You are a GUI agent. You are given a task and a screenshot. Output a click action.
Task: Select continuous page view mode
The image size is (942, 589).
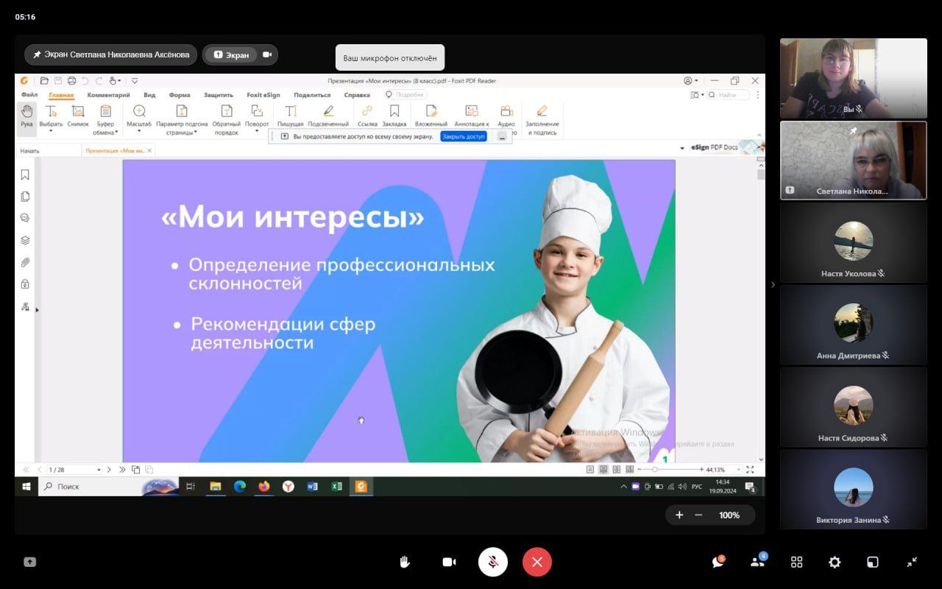point(603,470)
